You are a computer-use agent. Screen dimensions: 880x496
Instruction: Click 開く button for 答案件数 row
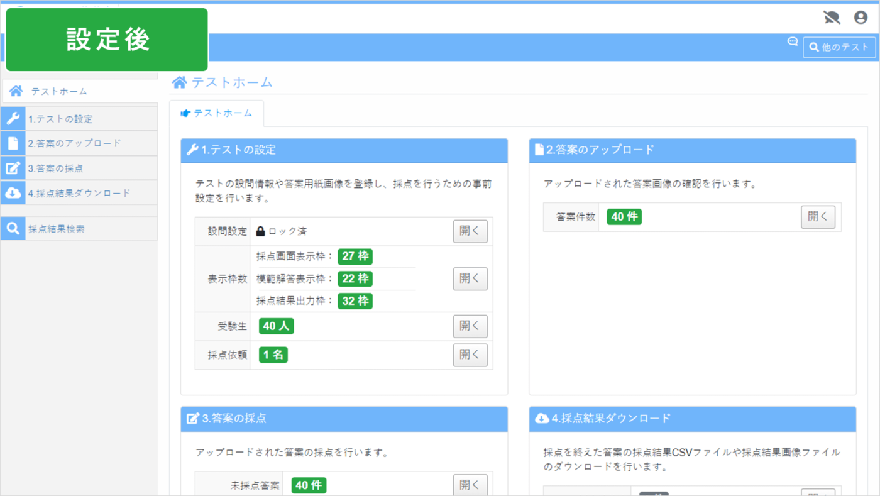[818, 217]
